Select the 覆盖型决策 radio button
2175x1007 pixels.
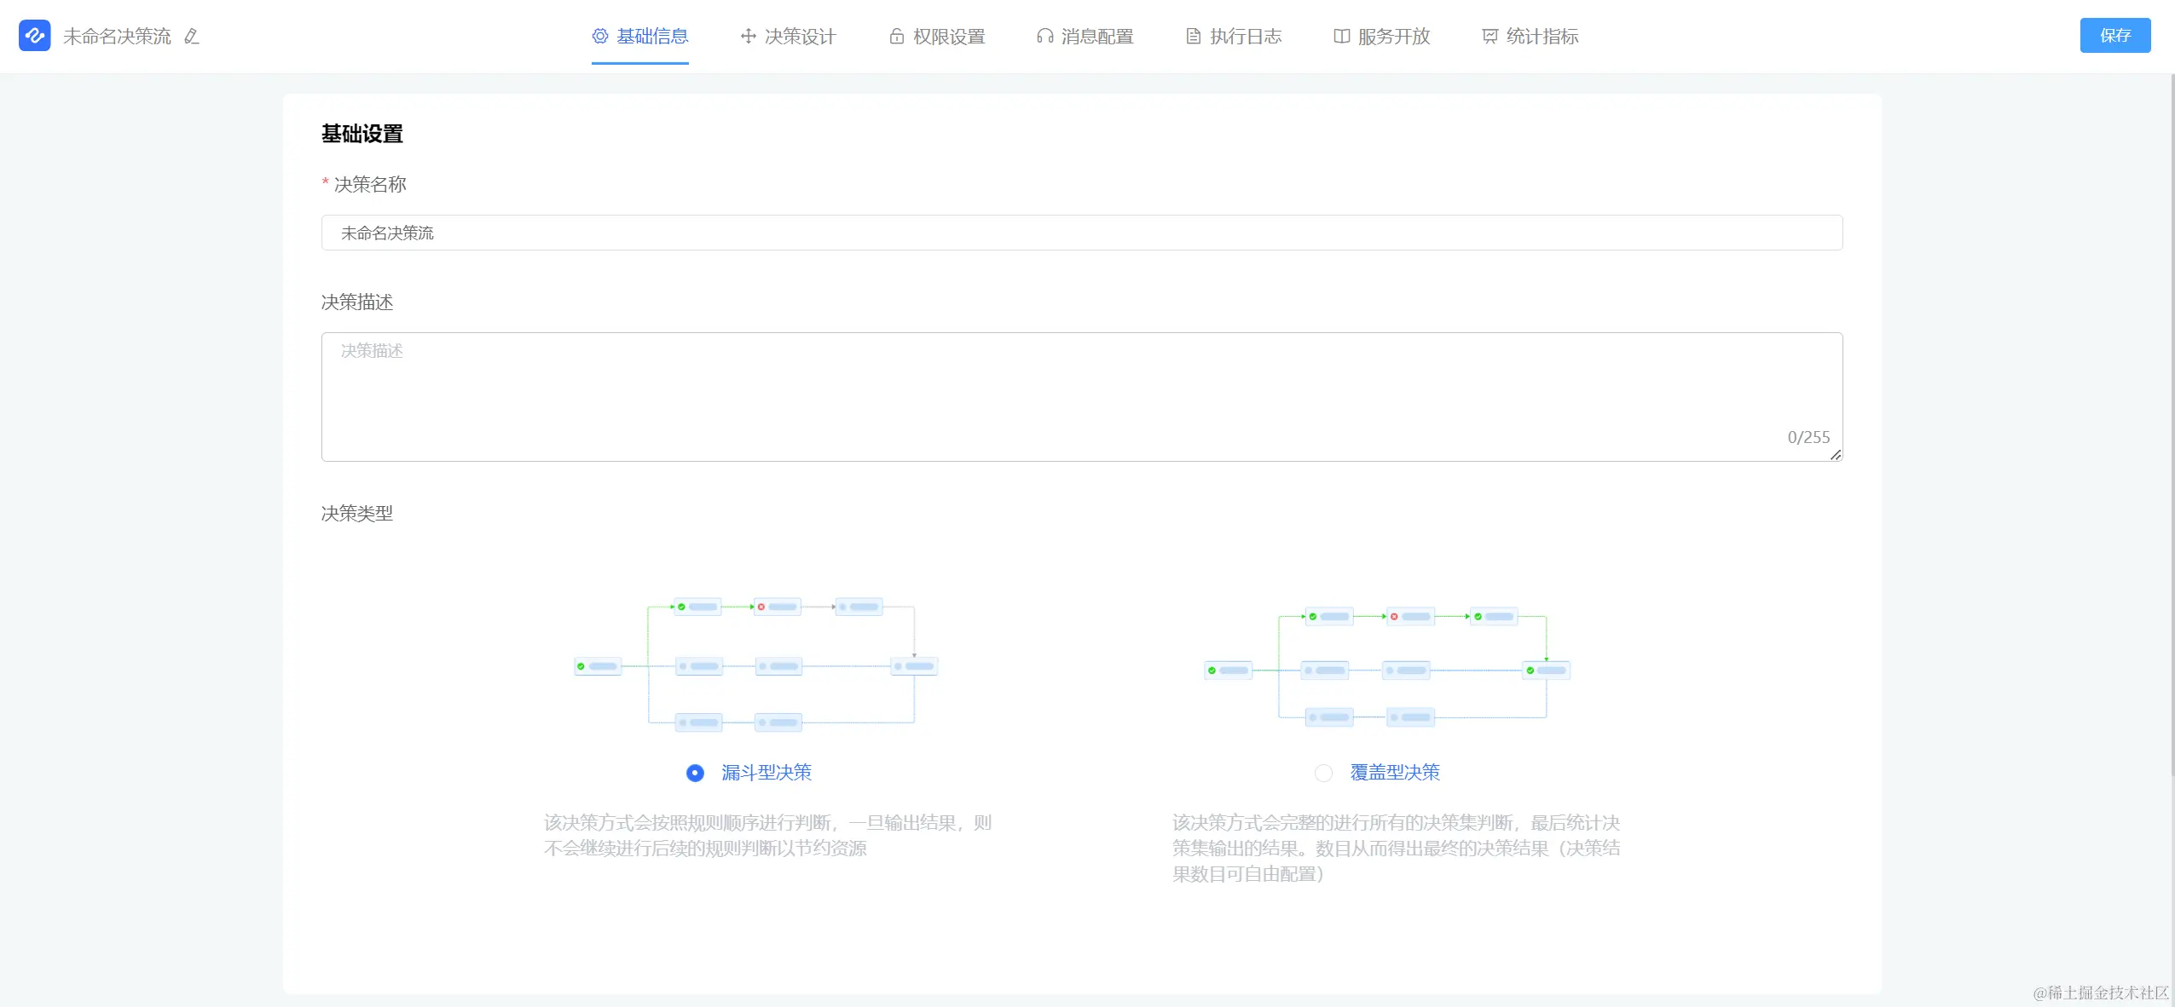point(1323,773)
